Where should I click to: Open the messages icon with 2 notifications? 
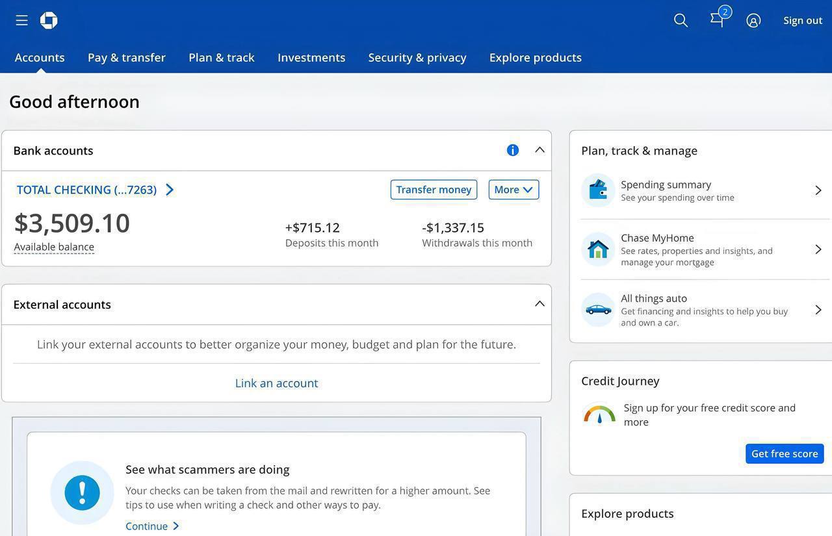point(718,19)
